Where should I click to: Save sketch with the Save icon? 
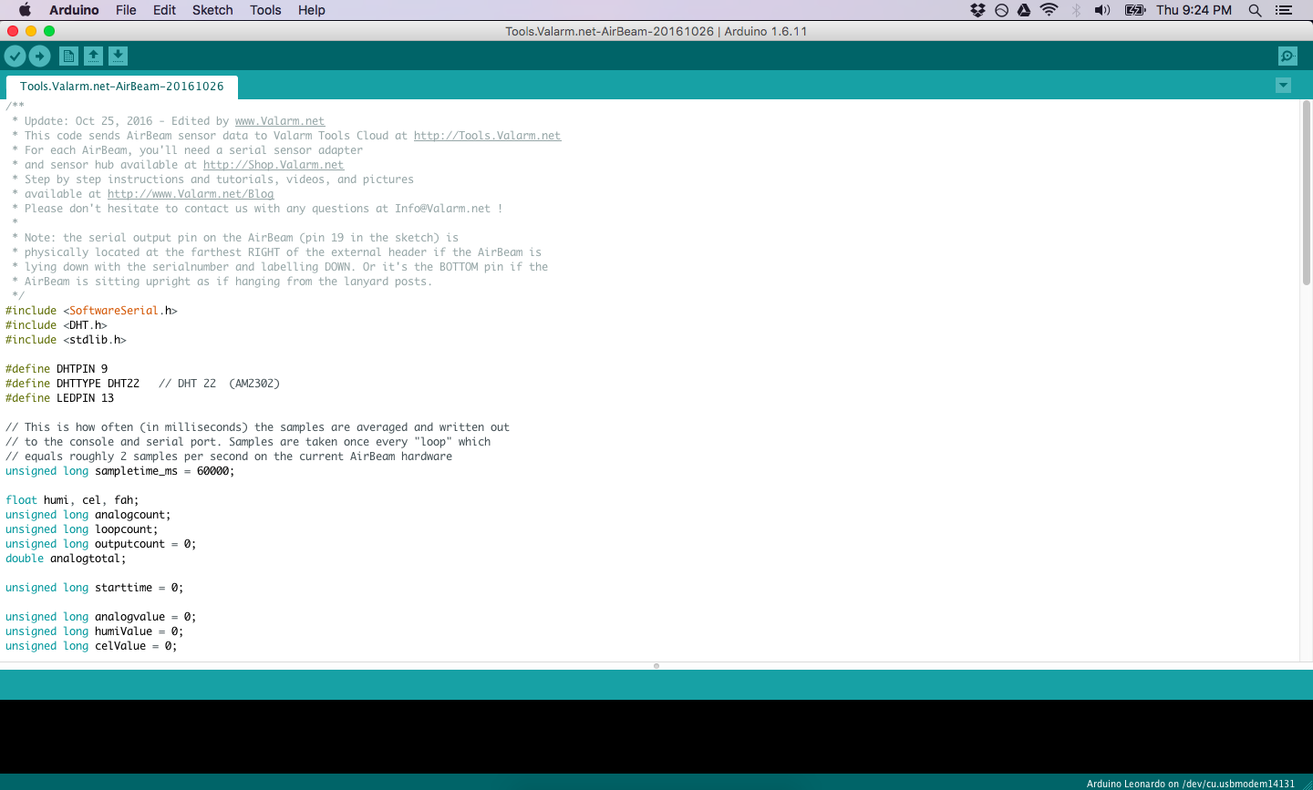click(x=118, y=56)
